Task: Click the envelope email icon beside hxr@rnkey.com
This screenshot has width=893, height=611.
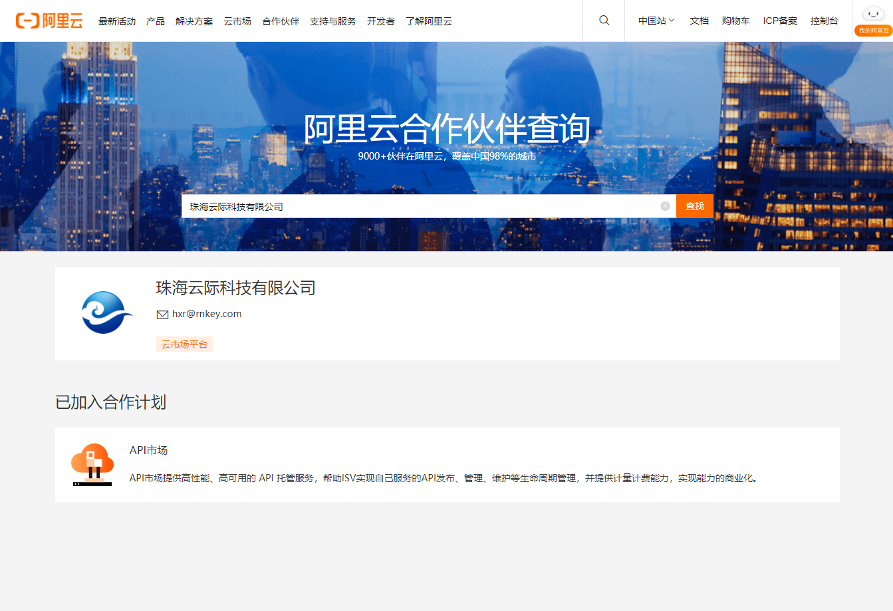Action: [162, 314]
